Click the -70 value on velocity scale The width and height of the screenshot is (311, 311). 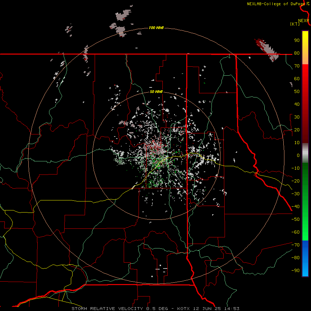click(x=295, y=245)
